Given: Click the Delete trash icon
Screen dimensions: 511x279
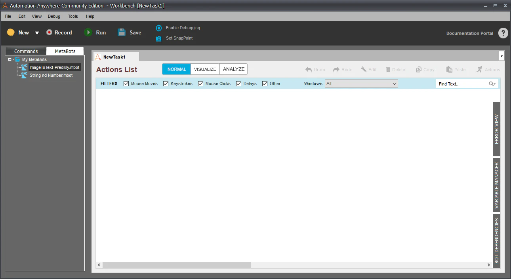Looking at the screenshot, I should pyautogui.click(x=388, y=70).
